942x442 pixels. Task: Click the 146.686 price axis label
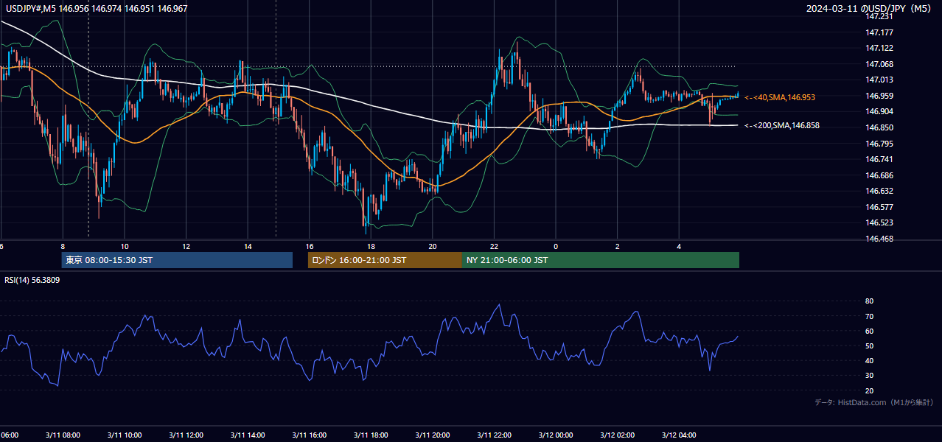(x=879, y=175)
